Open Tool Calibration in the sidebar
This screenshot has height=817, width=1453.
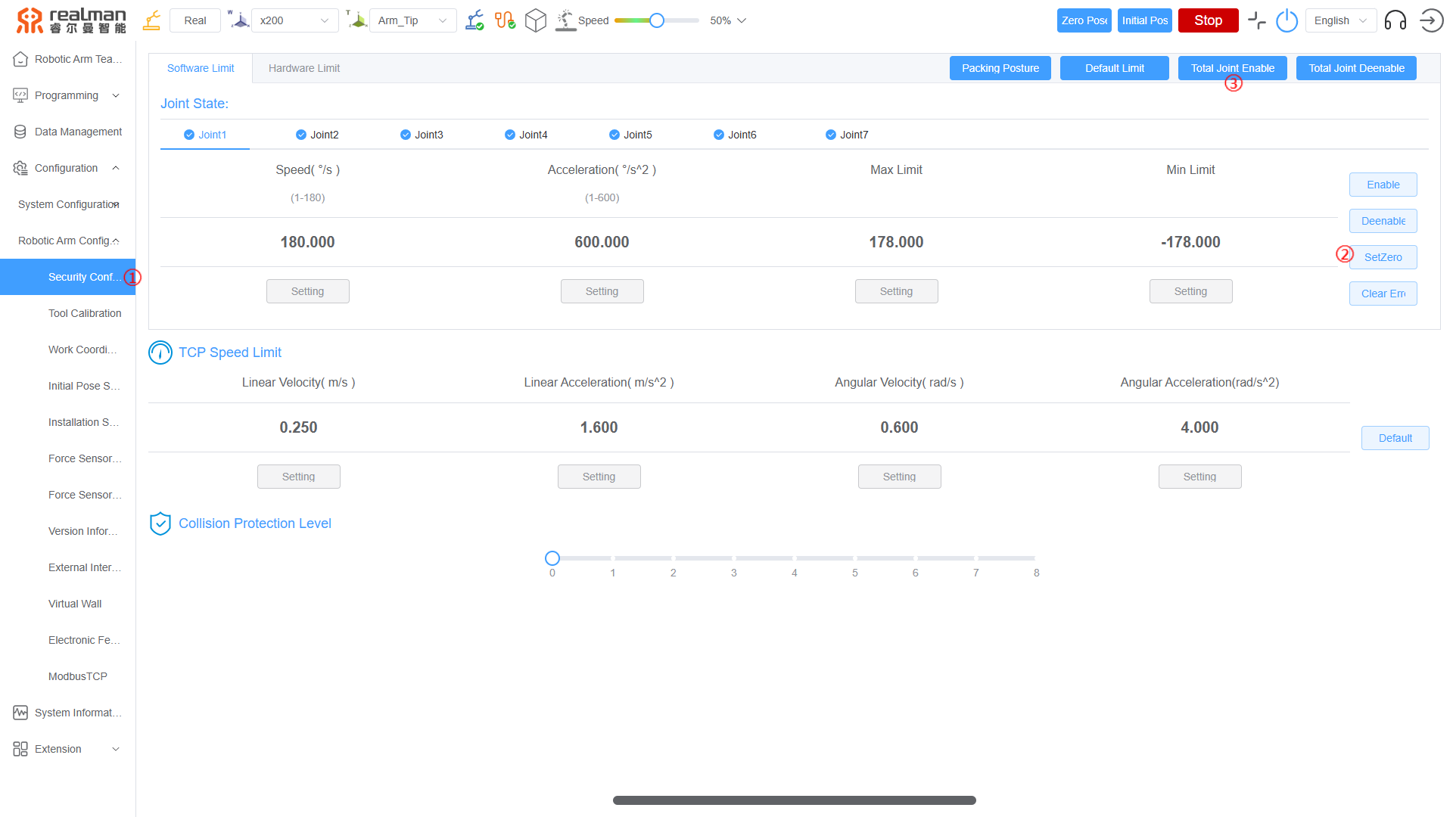[85, 313]
